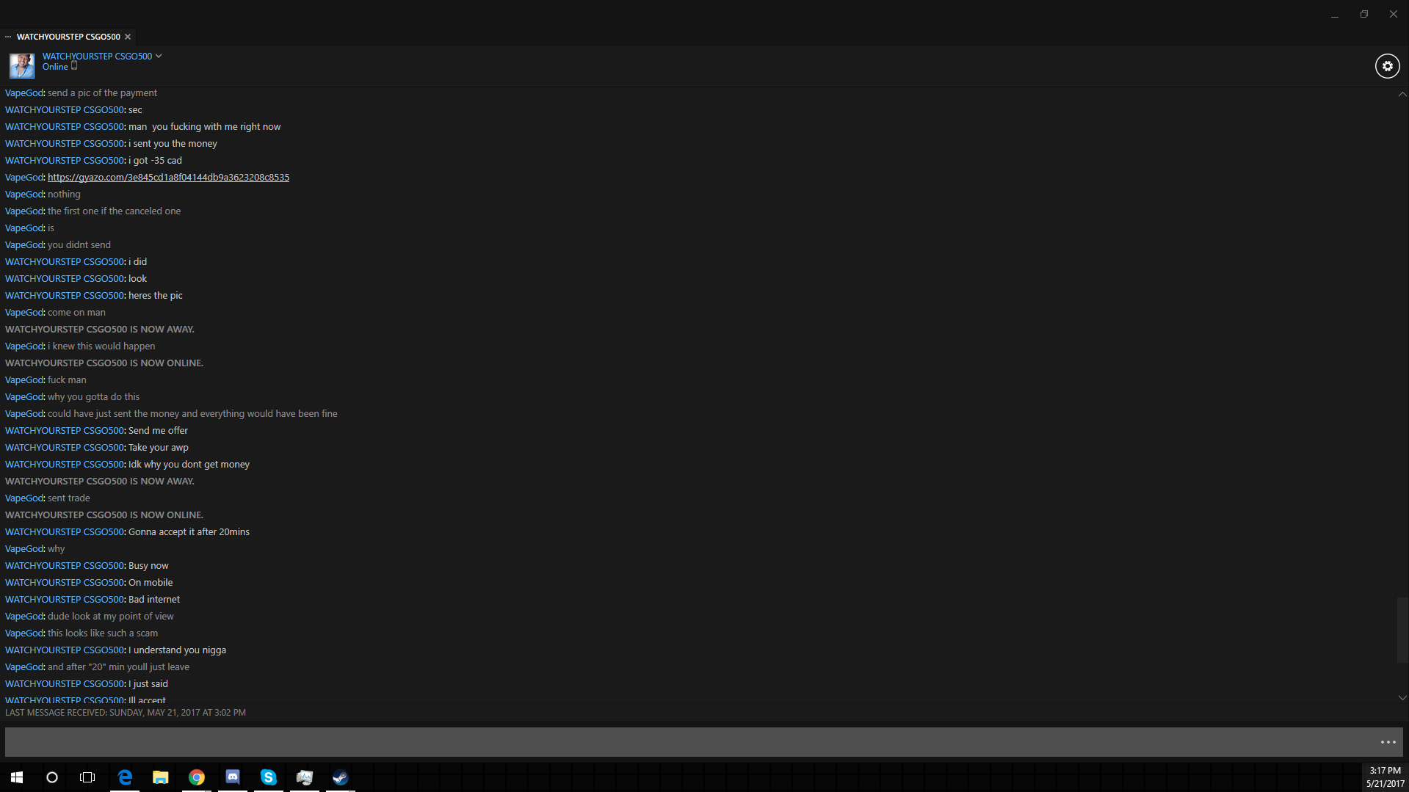Image resolution: width=1409 pixels, height=792 pixels.
Task: Restore down the Steam chat window
Action: point(1364,14)
